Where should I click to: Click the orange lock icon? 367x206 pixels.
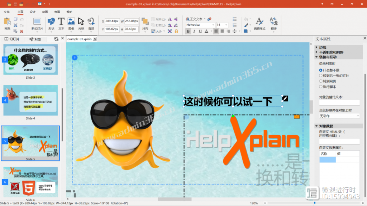pos(176,31)
